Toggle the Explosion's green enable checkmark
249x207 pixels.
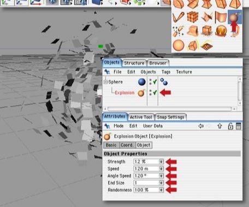[x=155, y=93]
